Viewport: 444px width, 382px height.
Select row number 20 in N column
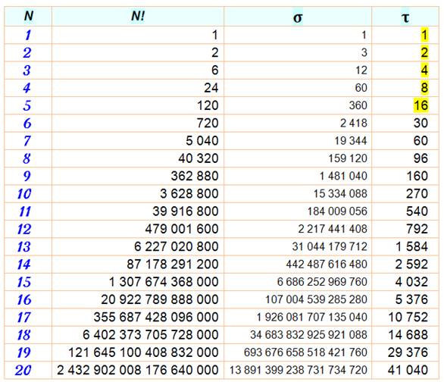coord(23,370)
